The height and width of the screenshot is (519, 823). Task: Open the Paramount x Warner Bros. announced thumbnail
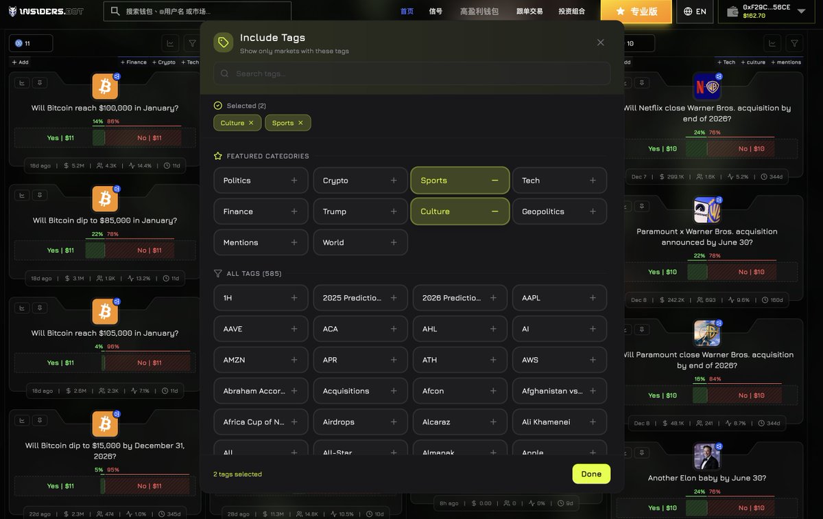(x=707, y=210)
